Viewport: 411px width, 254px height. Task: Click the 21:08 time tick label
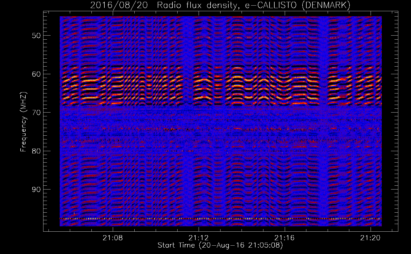[113, 238]
